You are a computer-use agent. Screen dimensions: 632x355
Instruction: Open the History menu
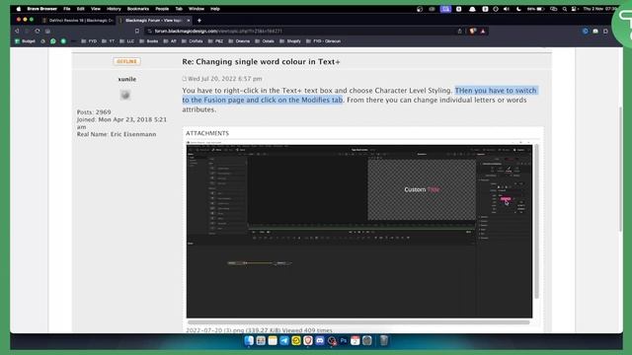(114, 9)
